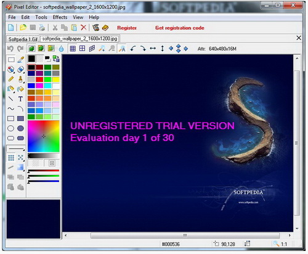Image resolution: width=308 pixels, height=254 pixels.
Task: Select the straight Line tool
Action: [x=10, y=99]
